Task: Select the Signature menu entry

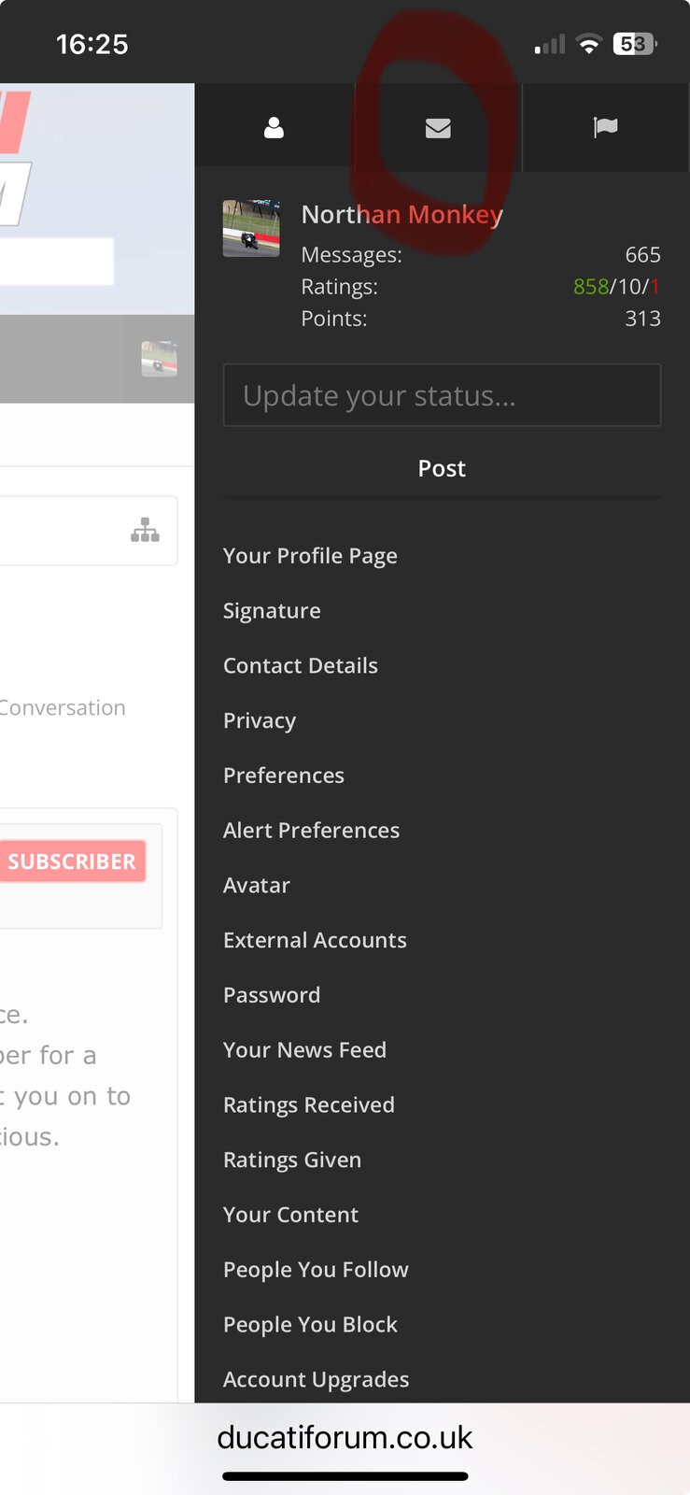Action: coord(272,611)
